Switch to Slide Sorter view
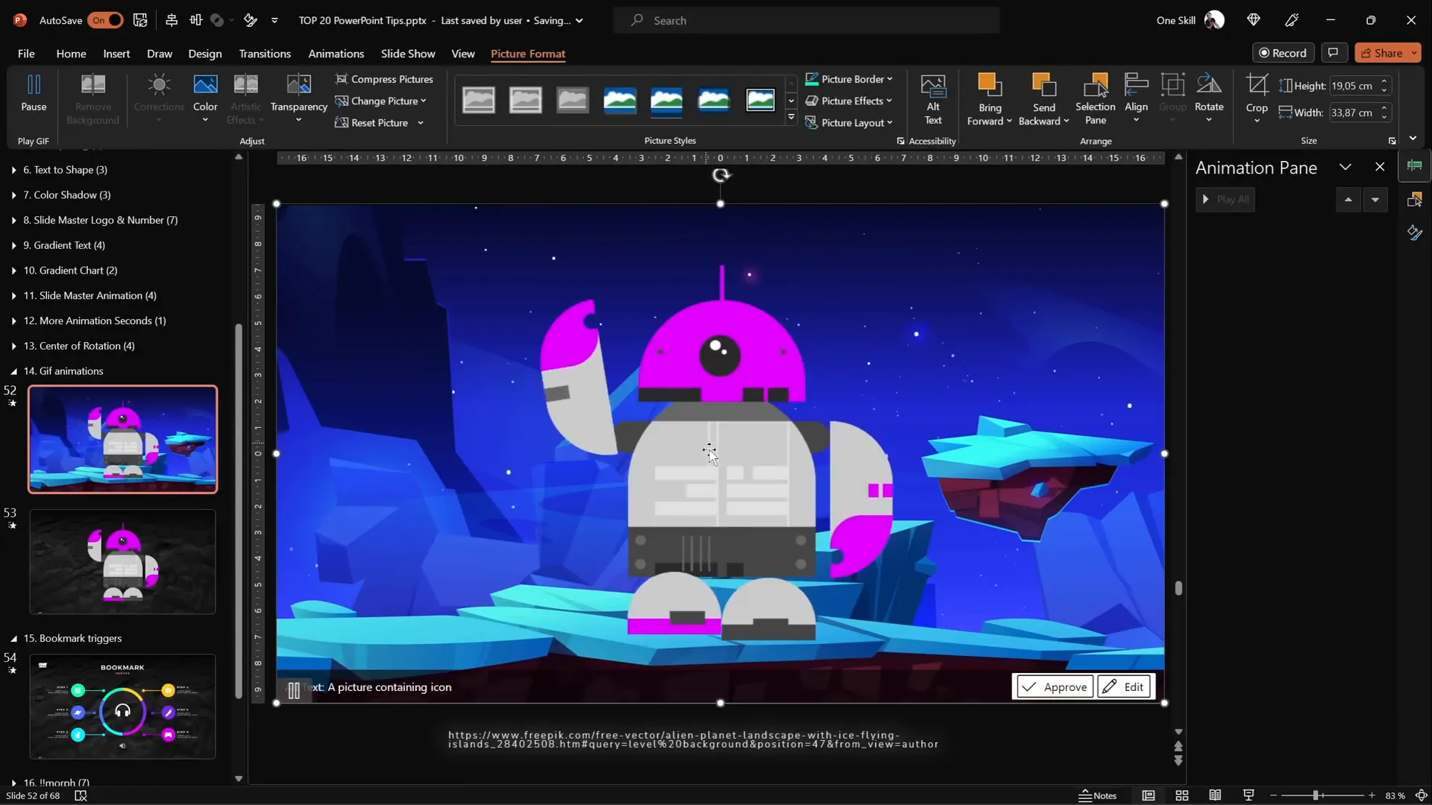 [1182, 795]
